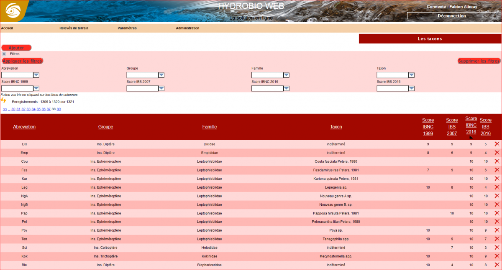
Task: Remove the Sci Helodidae row
Action: 497,247
